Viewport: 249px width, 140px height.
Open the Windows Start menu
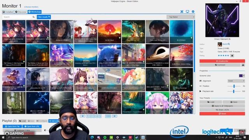coord(3,137)
